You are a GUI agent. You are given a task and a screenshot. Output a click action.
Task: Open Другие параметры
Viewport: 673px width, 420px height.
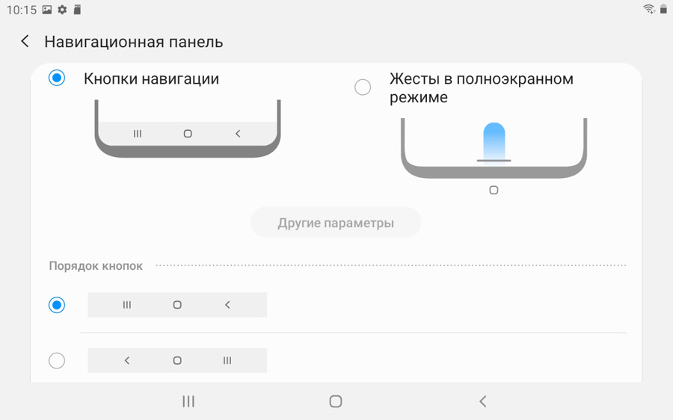tap(336, 223)
